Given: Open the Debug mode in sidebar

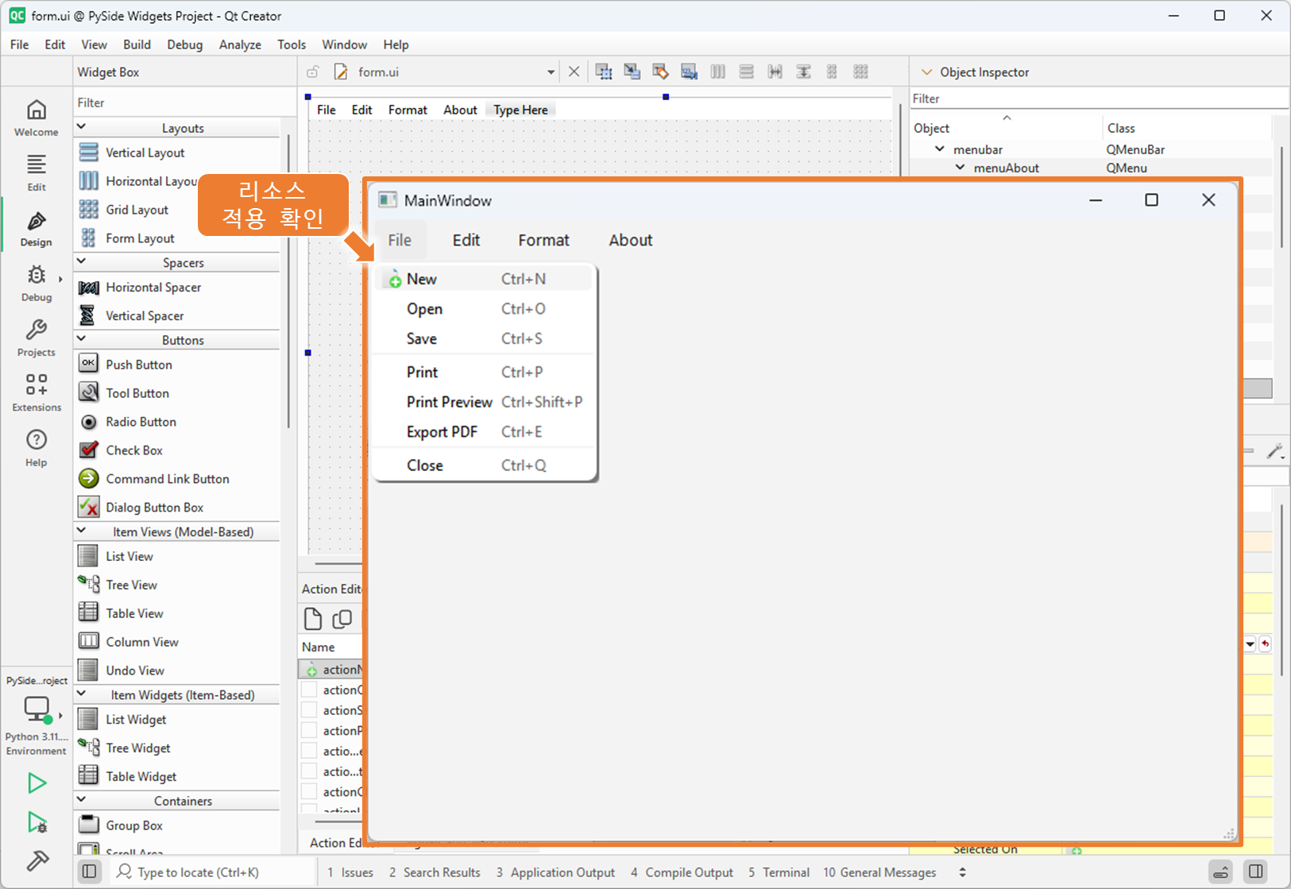Looking at the screenshot, I should tap(37, 284).
